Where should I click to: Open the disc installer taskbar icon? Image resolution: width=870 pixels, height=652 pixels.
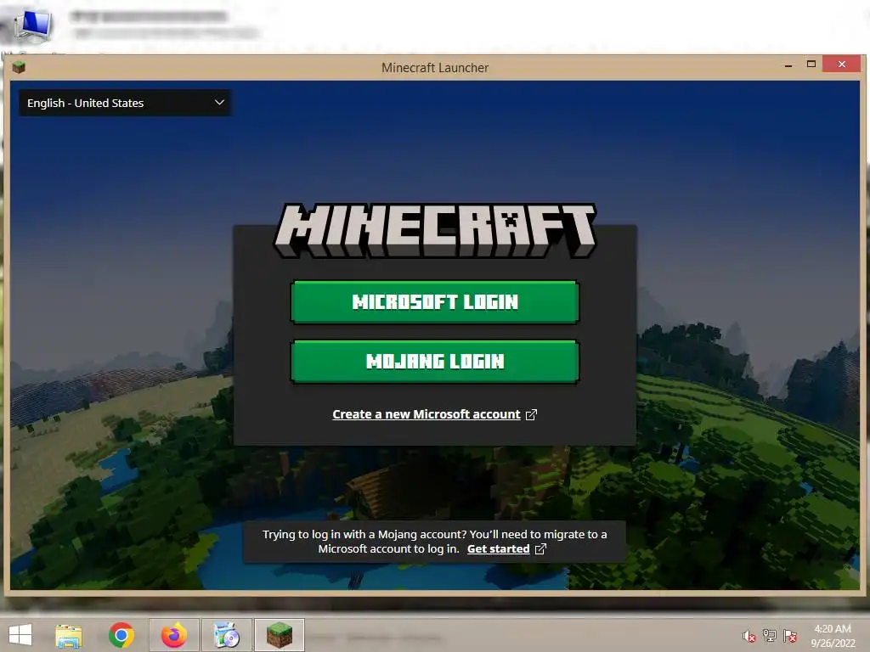[226, 635]
